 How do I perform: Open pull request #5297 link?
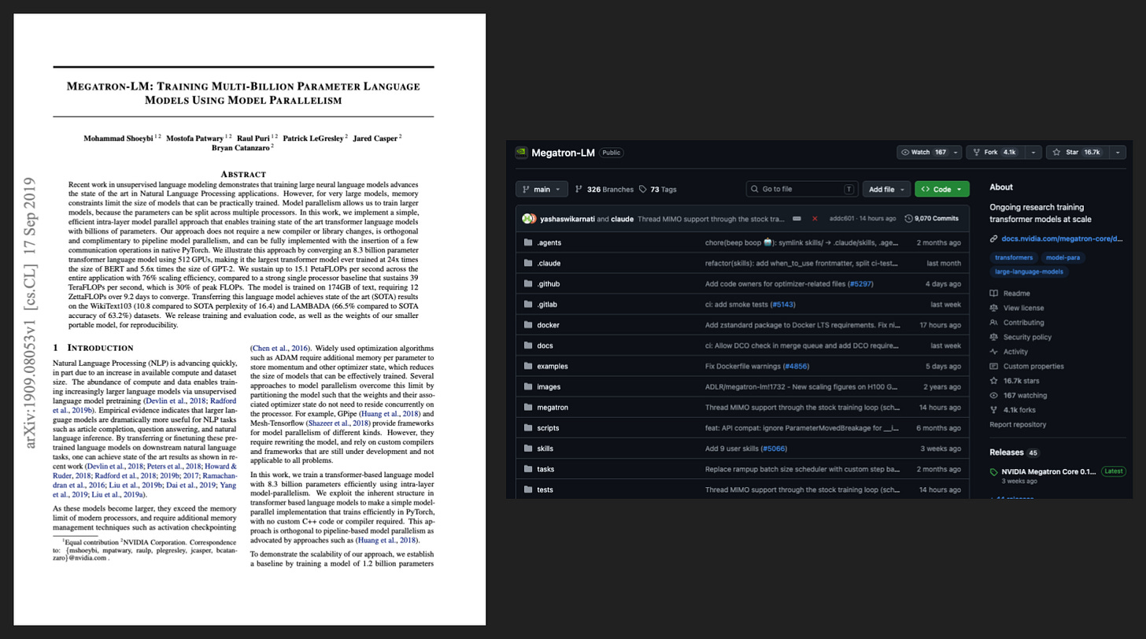[859, 284]
